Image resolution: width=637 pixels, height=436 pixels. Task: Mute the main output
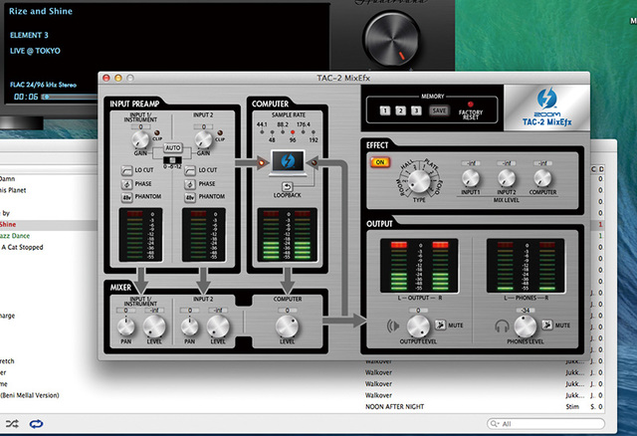(440, 325)
